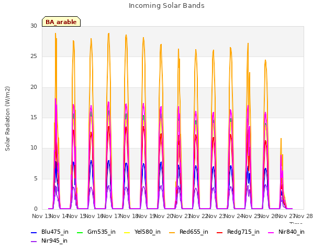Viewport: 335px width, 251px height.
Task: Click the Nov 28 x-axis tick label
Action: (304, 216)
